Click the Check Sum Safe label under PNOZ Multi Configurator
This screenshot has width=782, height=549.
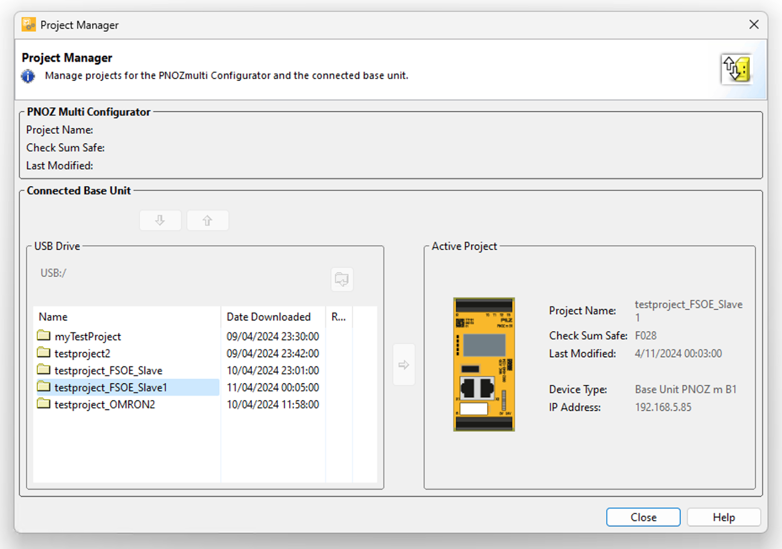[x=65, y=148]
